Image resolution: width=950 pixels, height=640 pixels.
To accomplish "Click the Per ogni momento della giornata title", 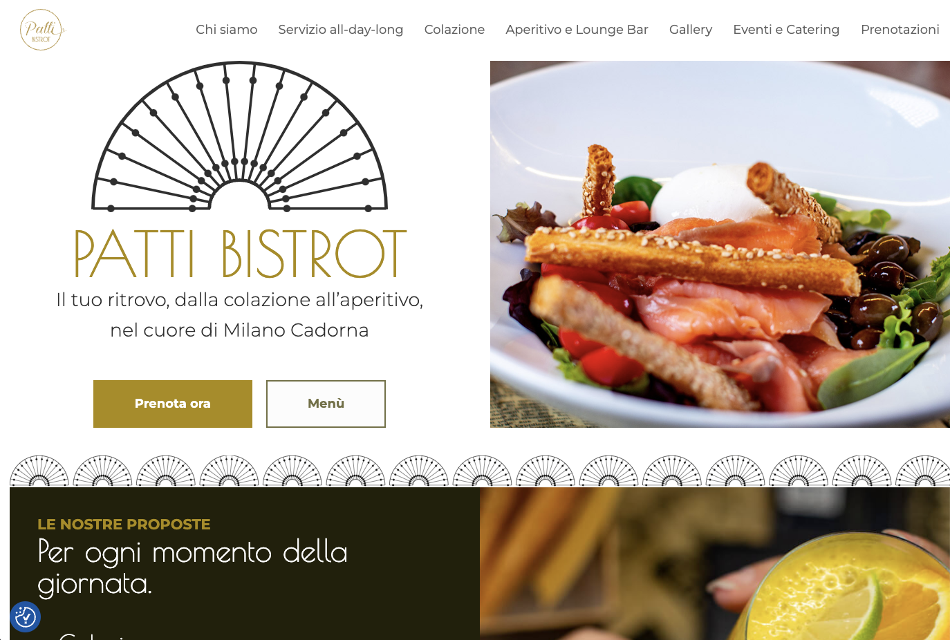I will (193, 568).
